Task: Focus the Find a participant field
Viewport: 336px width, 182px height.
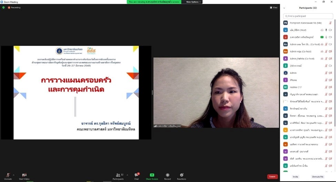Action: (x=308, y=16)
